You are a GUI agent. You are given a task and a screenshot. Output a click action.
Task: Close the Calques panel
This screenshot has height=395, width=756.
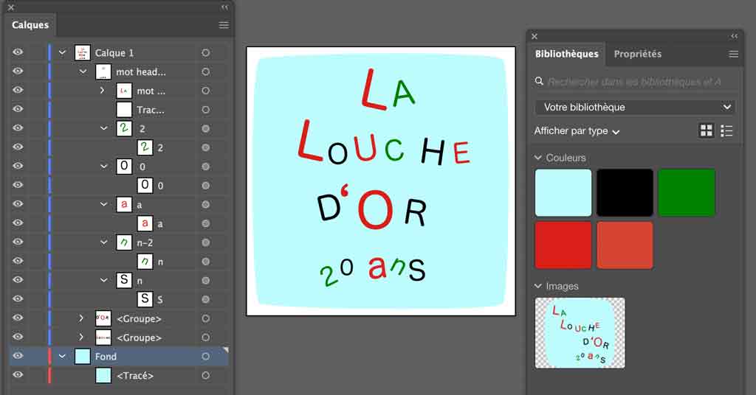[11, 7]
